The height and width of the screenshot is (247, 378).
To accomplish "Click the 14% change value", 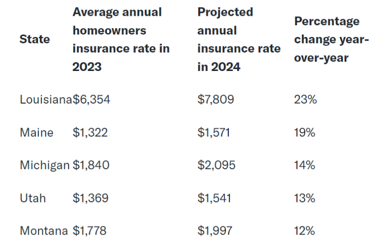I will pyautogui.click(x=305, y=165).
